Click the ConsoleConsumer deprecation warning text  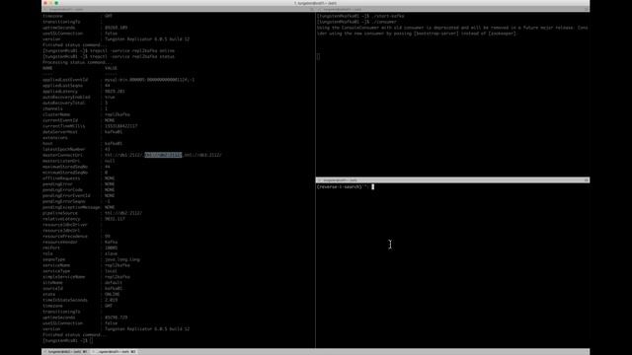pyautogui.click(x=452, y=31)
